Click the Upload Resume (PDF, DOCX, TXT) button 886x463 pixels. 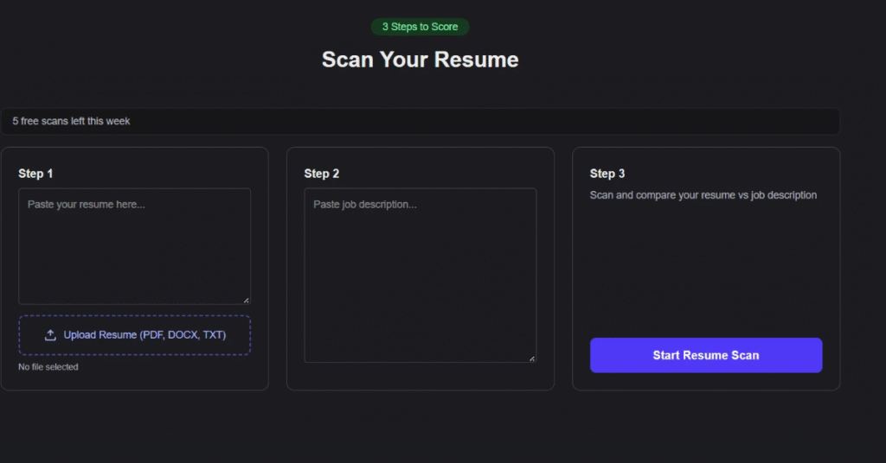[134, 335]
